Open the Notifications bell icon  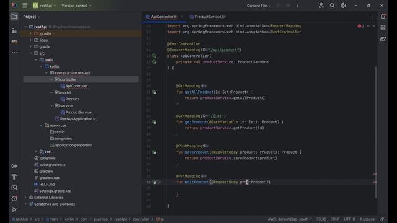coord(383,17)
